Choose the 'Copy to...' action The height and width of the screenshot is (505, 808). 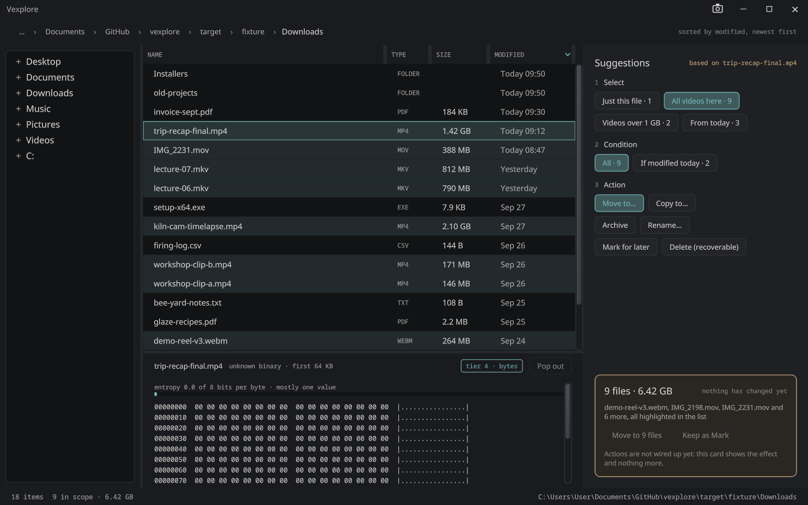(672, 204)
